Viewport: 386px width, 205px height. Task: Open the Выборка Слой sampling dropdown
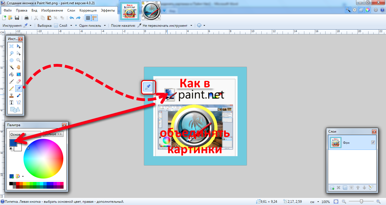tap(63, 25)
